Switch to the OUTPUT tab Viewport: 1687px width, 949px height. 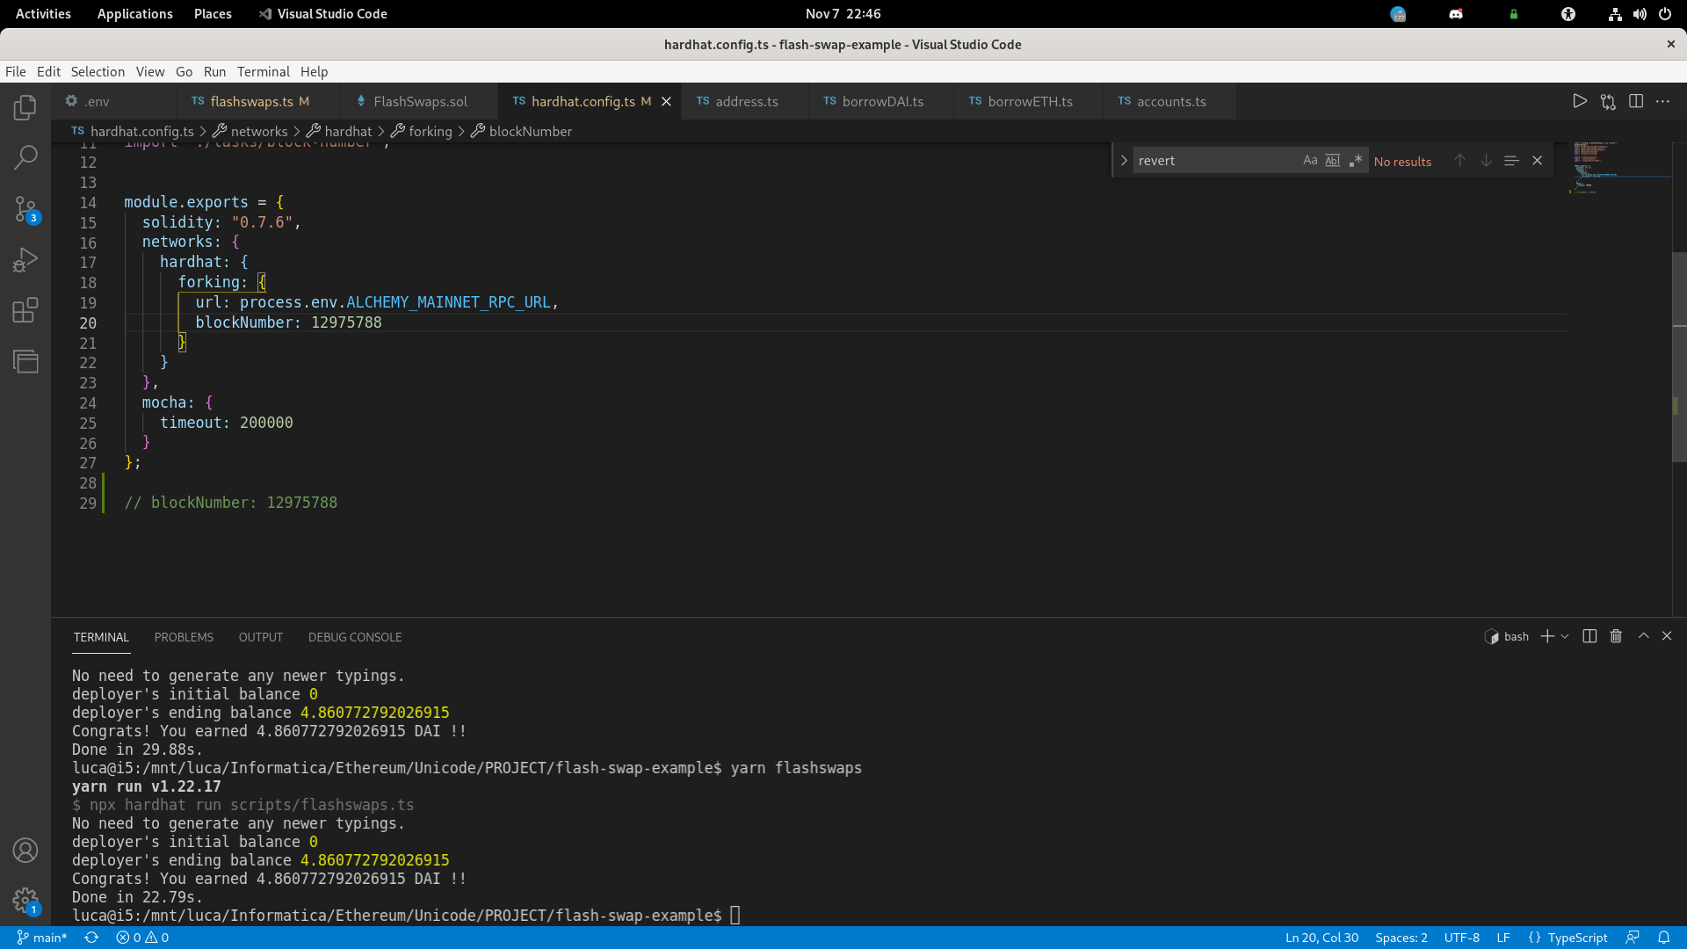pyautogui.click(x=261, y=637)
